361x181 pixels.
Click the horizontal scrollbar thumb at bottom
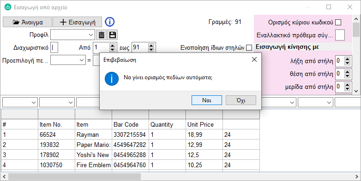pos(74,176)
